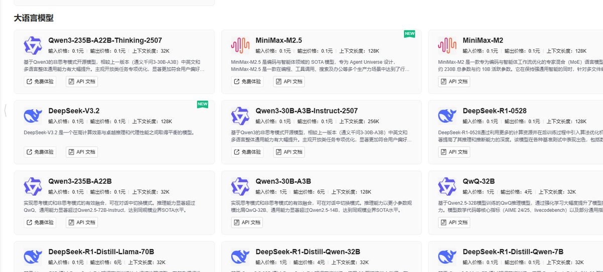The height and width of the screenshot is (272, 603).
Task: View API 文档 on the Qwen3-235B-A22B card
Action: coord(82,222)
